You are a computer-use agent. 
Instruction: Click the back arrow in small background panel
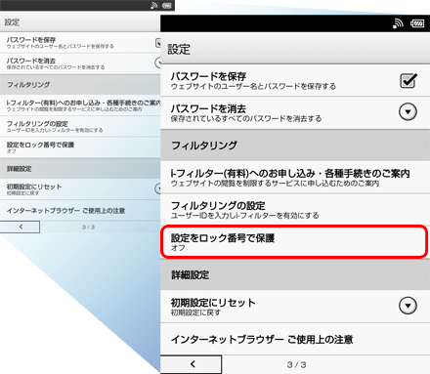point(21,227)
